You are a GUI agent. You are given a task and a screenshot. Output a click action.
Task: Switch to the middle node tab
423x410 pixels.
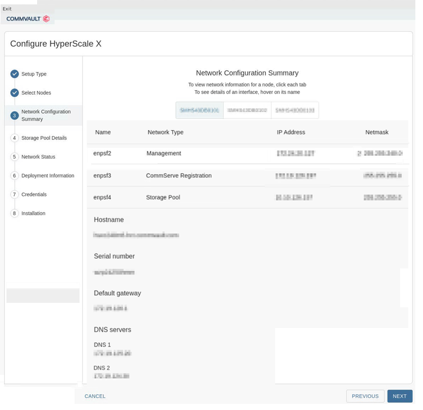(247, 110)
